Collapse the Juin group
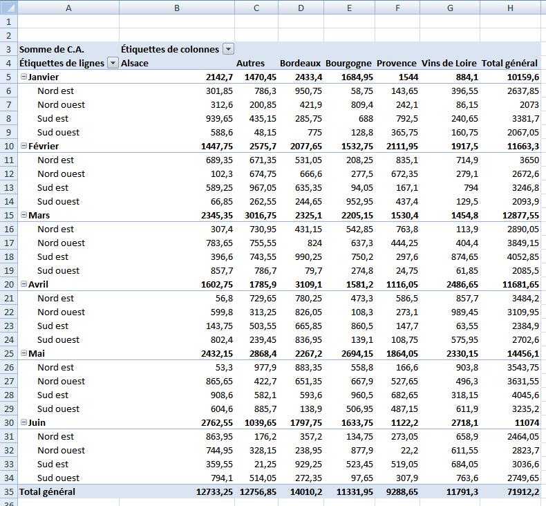546x506 pixels. pyautogui.click(x=24, y=422)
